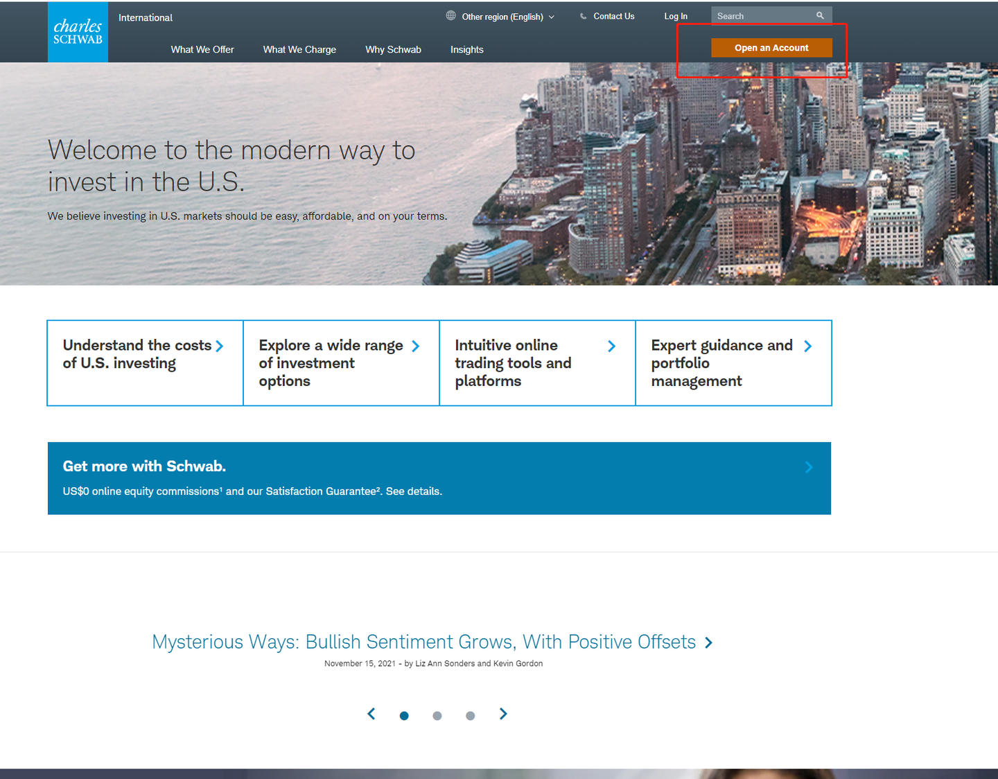Click arrow on Get more with Schwab banner
The image size is (998, 779).
(x=808, y=467)
